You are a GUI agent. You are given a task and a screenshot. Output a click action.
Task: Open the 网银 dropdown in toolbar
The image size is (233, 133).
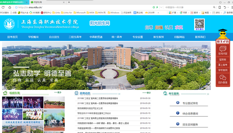(x=184, y=13)
